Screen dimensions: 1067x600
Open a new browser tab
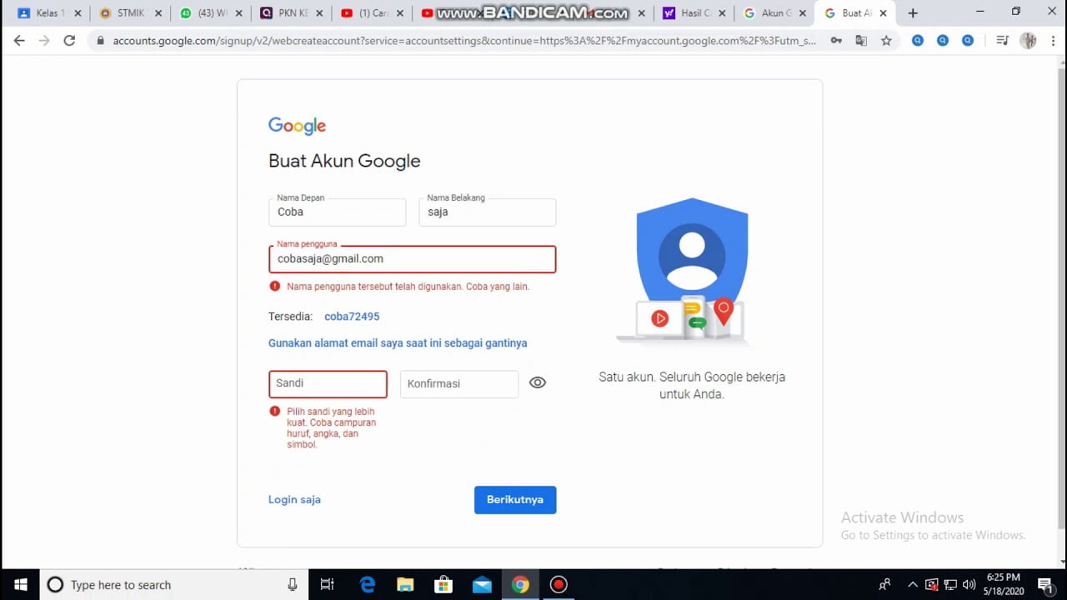click(x=913, y=13)
